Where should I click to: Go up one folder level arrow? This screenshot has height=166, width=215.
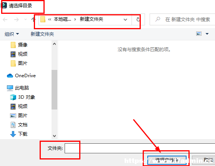[x=33, y=20]
